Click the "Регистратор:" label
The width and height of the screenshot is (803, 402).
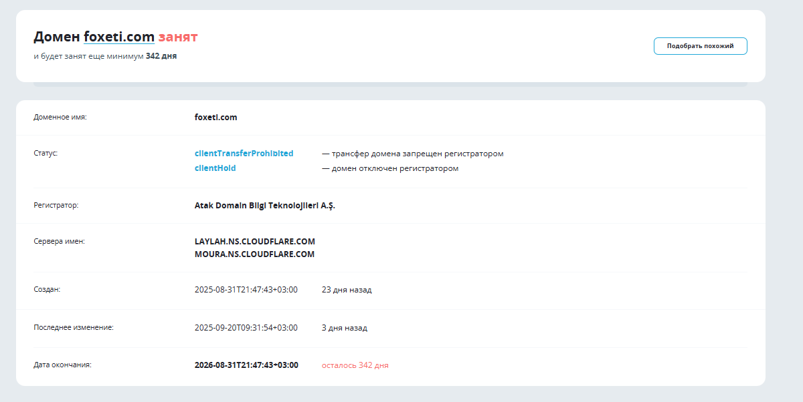tap(56, 205)
